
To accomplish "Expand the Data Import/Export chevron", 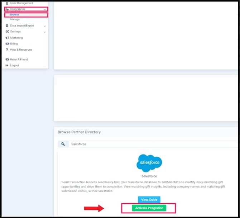I will pyautogui.click(x=44, y=26).
